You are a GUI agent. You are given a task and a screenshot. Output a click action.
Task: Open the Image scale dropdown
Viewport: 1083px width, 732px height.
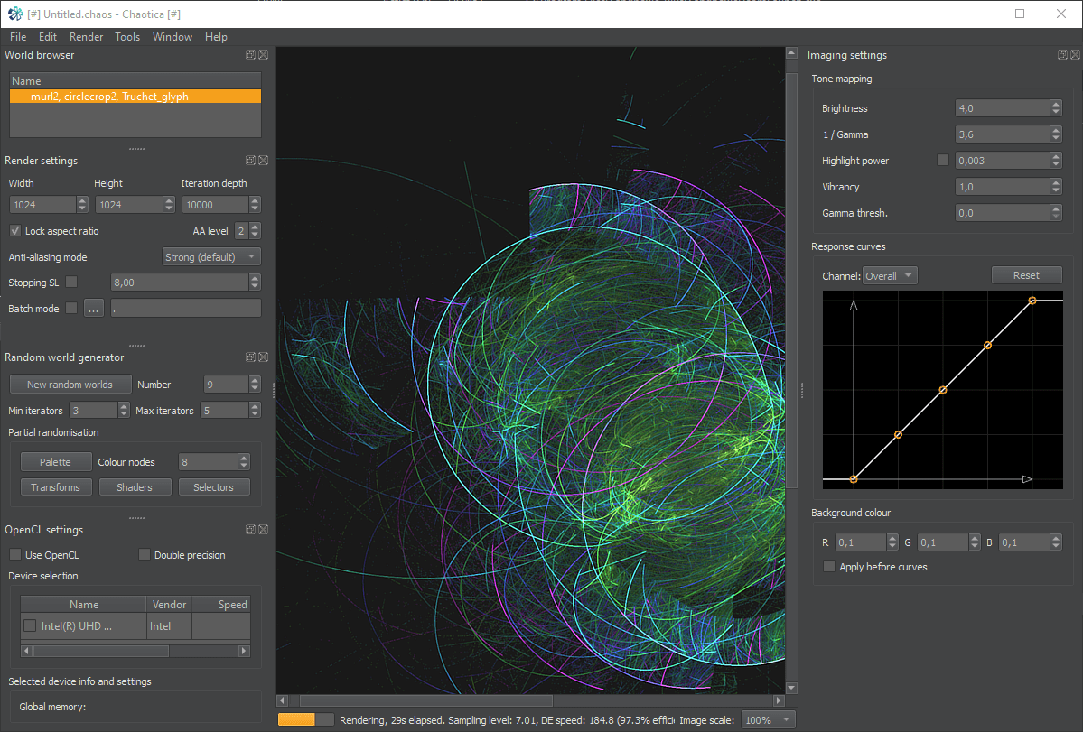click(768, 720)
